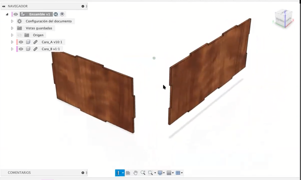Image resolution: width=301 pixels, height=180 pixels.
Task: Expand Cara_B v1:1 component
Action: 12,49
